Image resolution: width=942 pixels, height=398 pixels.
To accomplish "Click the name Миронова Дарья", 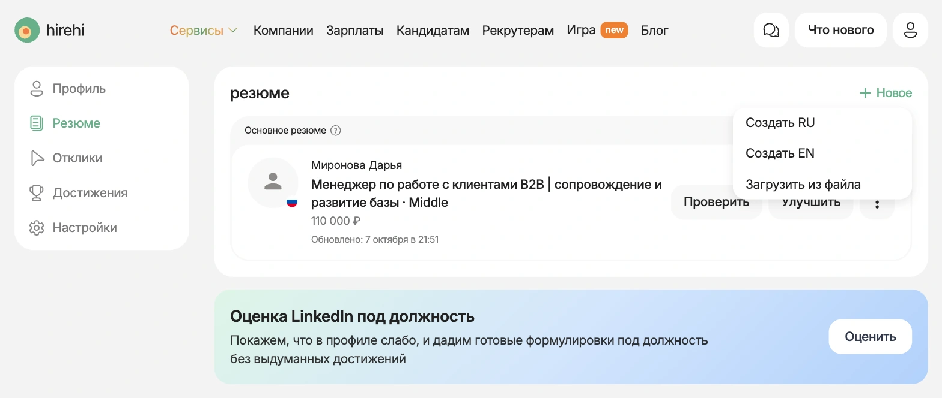I will [356, 165].
